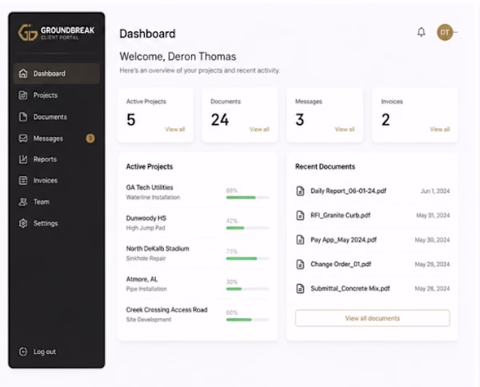View all under Invoices card
The height and width of the screenshot is (387, 480).
pyautogui.click(x=439, y=129)
